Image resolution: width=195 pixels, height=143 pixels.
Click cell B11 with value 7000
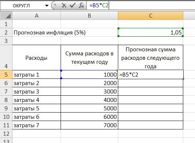point(89,125)
